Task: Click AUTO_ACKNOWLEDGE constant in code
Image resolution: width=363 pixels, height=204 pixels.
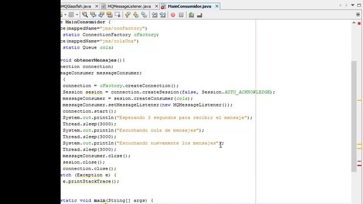Action: click(x=247, y=92)
